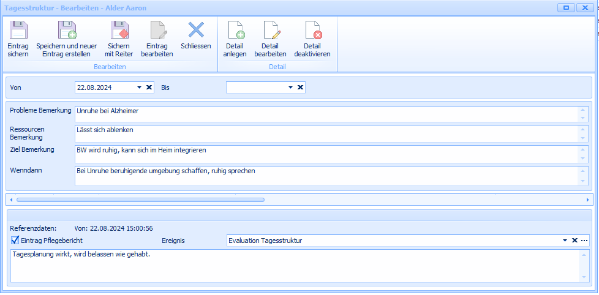The width and height of the screenshot is (599, 295).
Task: Open the Von date dropdown
Action: coord(140,88)
